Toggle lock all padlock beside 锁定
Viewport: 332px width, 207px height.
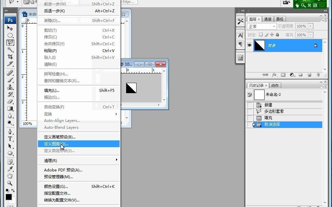tap(278, 35)
